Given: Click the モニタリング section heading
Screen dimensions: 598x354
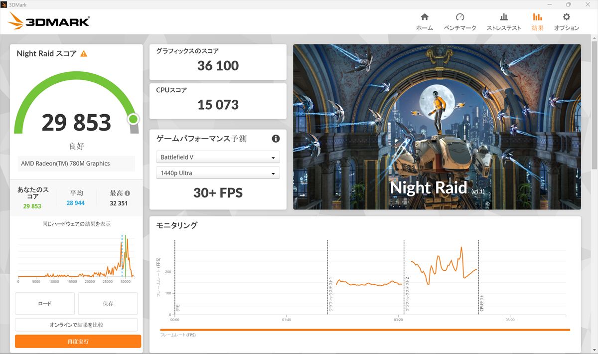Looking at the screenshot, I should tap(177, 225).
